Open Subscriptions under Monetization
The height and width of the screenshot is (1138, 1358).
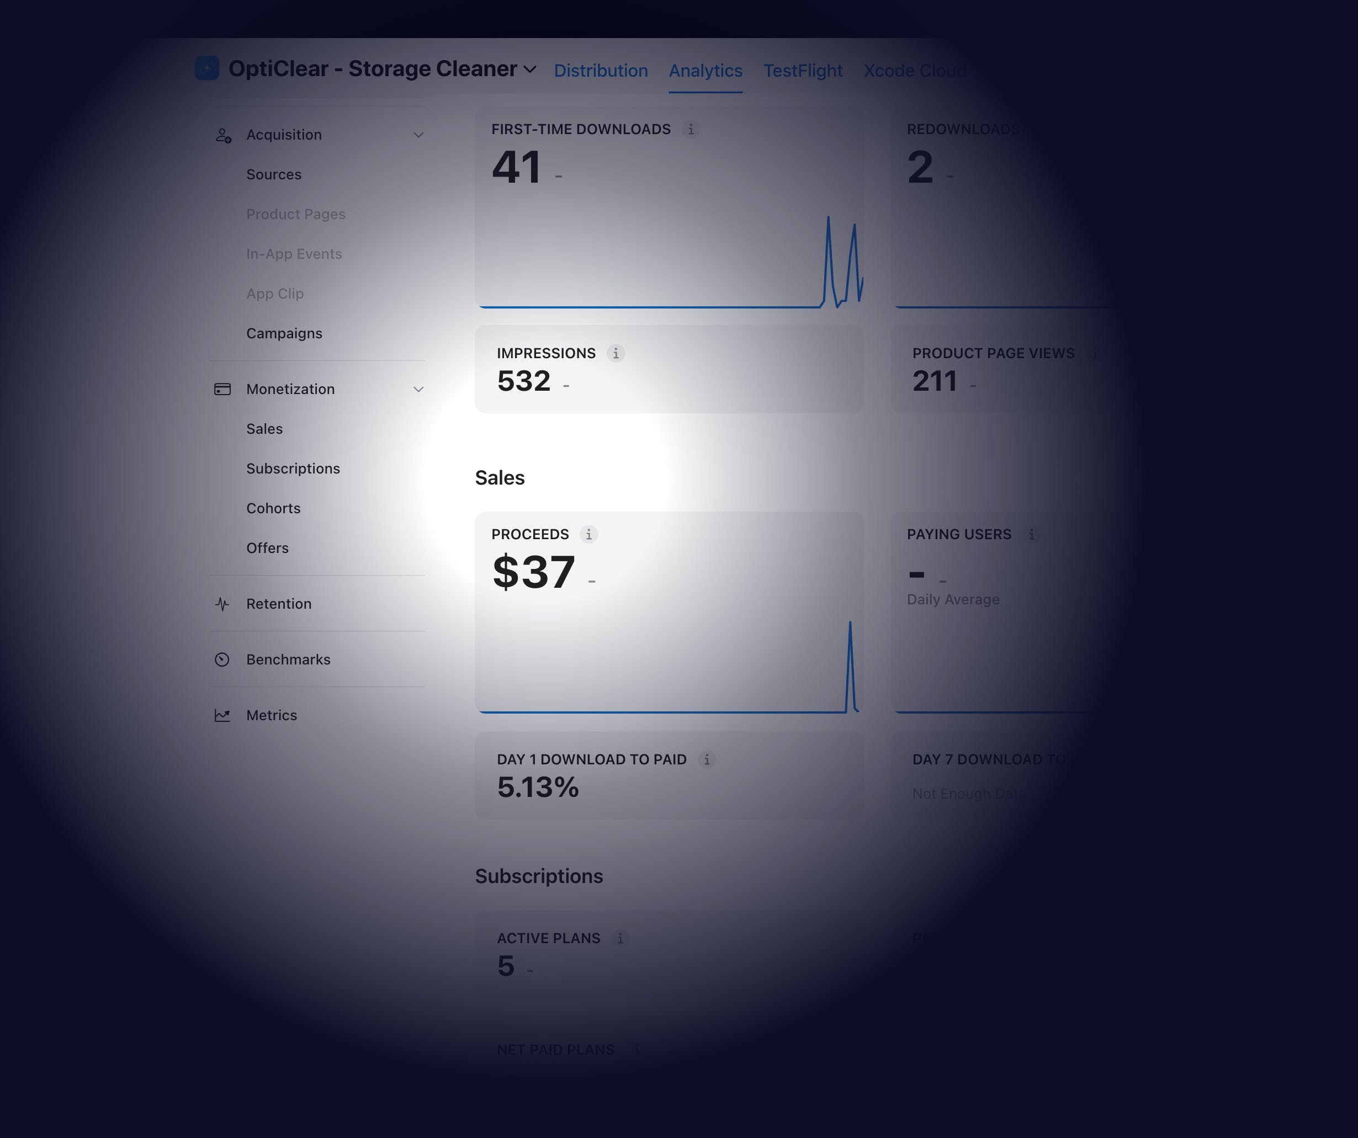click(x=293, y=468)
